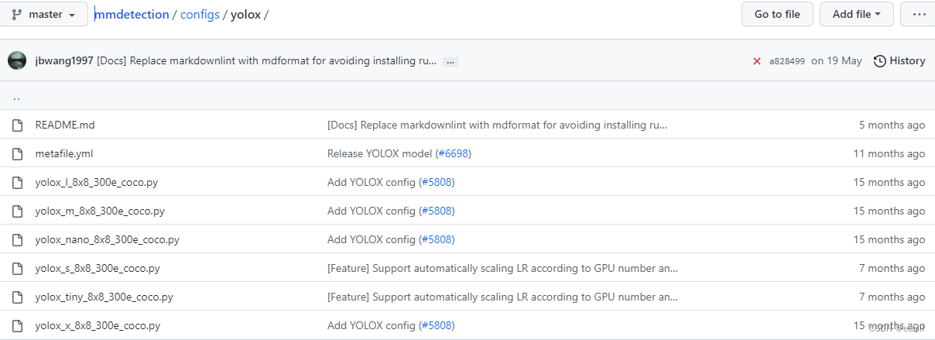Click the file icon for yolox_x_8x8_300e_coco.py
The height and width of the screenshot is (340, 935).
(17, 325)
